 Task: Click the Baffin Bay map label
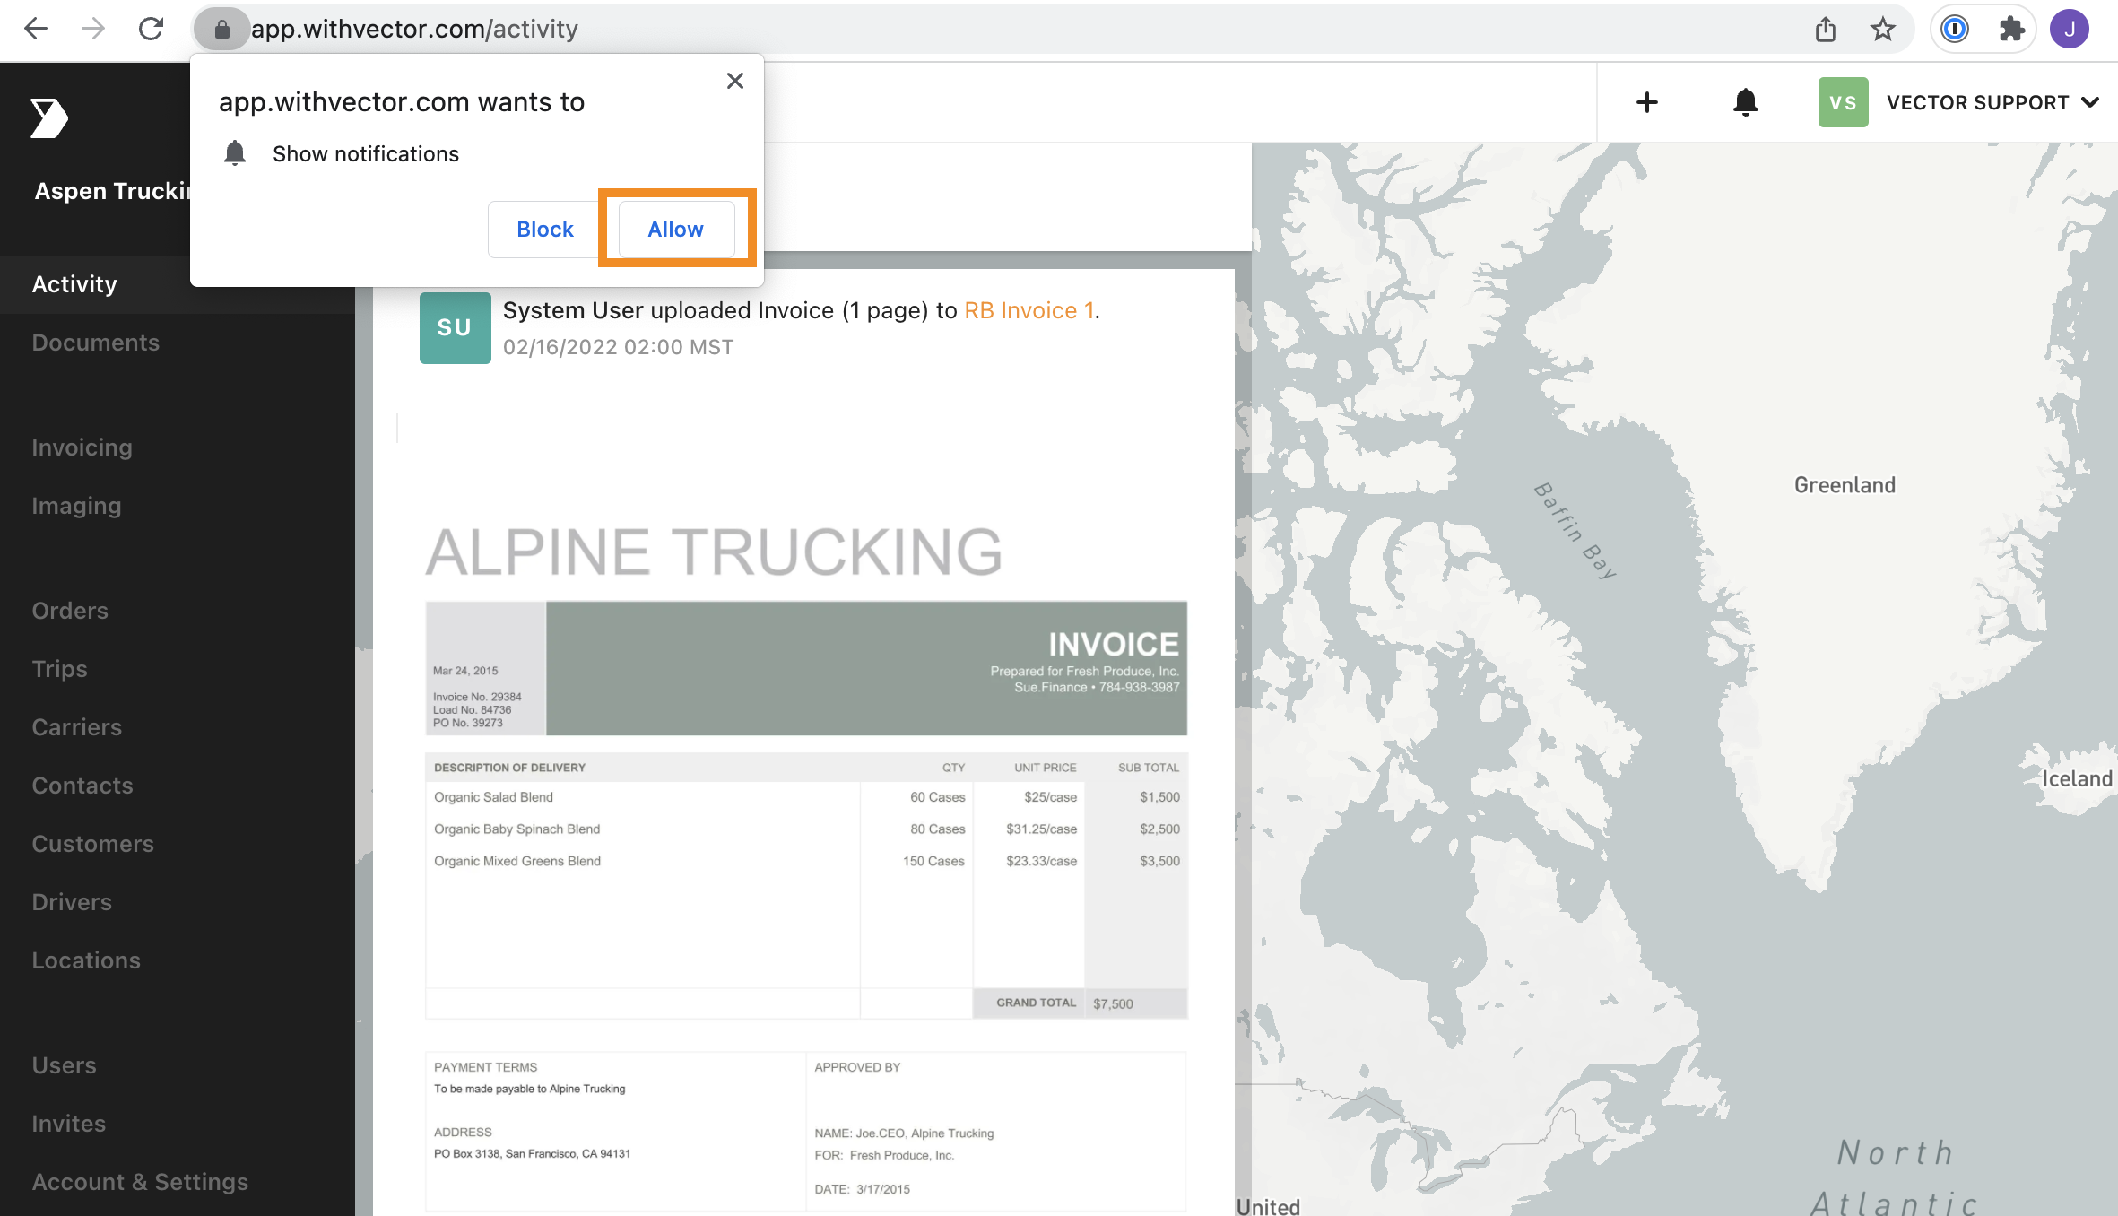click(1576, 530)
